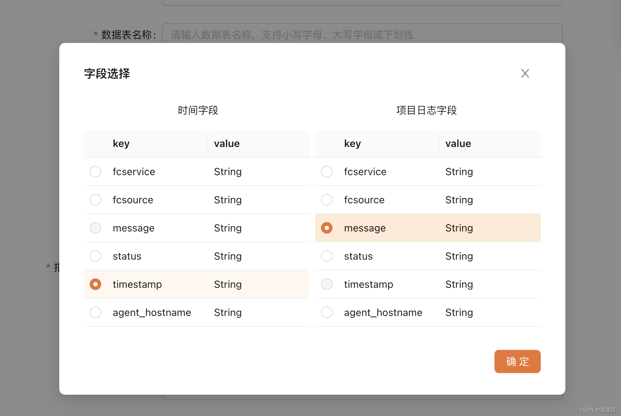Viewport: 621px width, 416px height.
Task: Select fcsource under 项目日志字段
Action: [326, 200]
